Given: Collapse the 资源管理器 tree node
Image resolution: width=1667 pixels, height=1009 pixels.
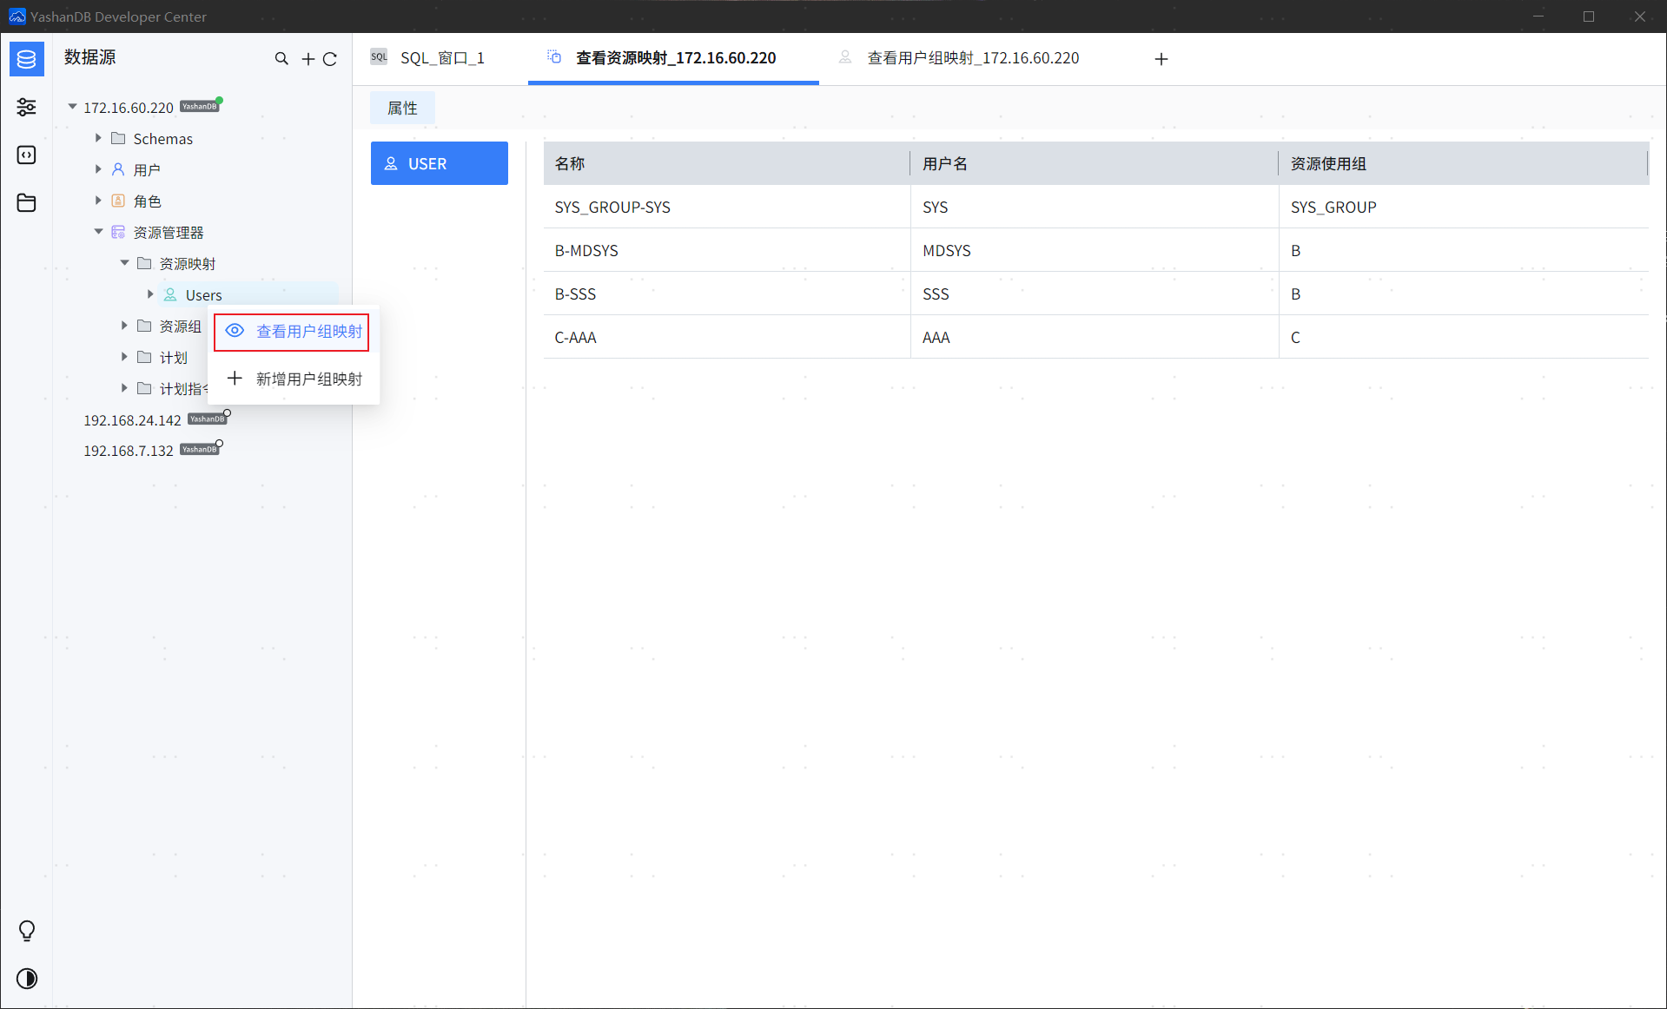Looking at the screenshot, I should [x=98, y=232].
